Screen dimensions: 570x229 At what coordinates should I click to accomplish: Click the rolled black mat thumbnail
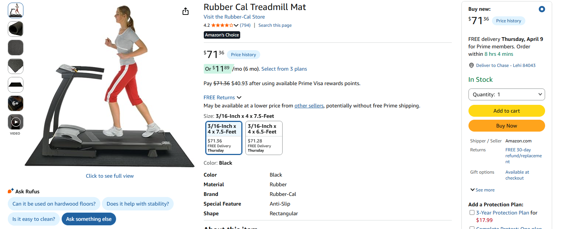[15, 29]
